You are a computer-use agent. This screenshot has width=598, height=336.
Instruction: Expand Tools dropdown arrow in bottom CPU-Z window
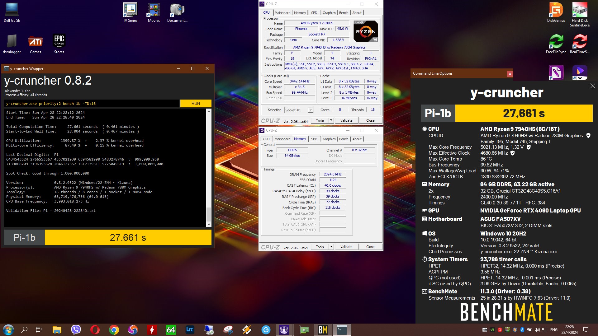tap(331, 247)
